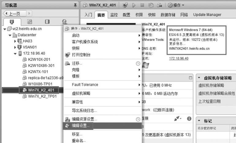Open VMs and Templates navigator tab

point(29,22)
